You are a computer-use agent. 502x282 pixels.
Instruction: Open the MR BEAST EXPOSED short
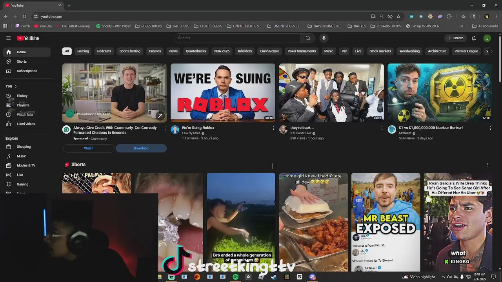click(x=386, y=222)
